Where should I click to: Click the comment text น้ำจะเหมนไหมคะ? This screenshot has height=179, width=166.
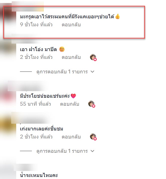(x=39, y=175)
